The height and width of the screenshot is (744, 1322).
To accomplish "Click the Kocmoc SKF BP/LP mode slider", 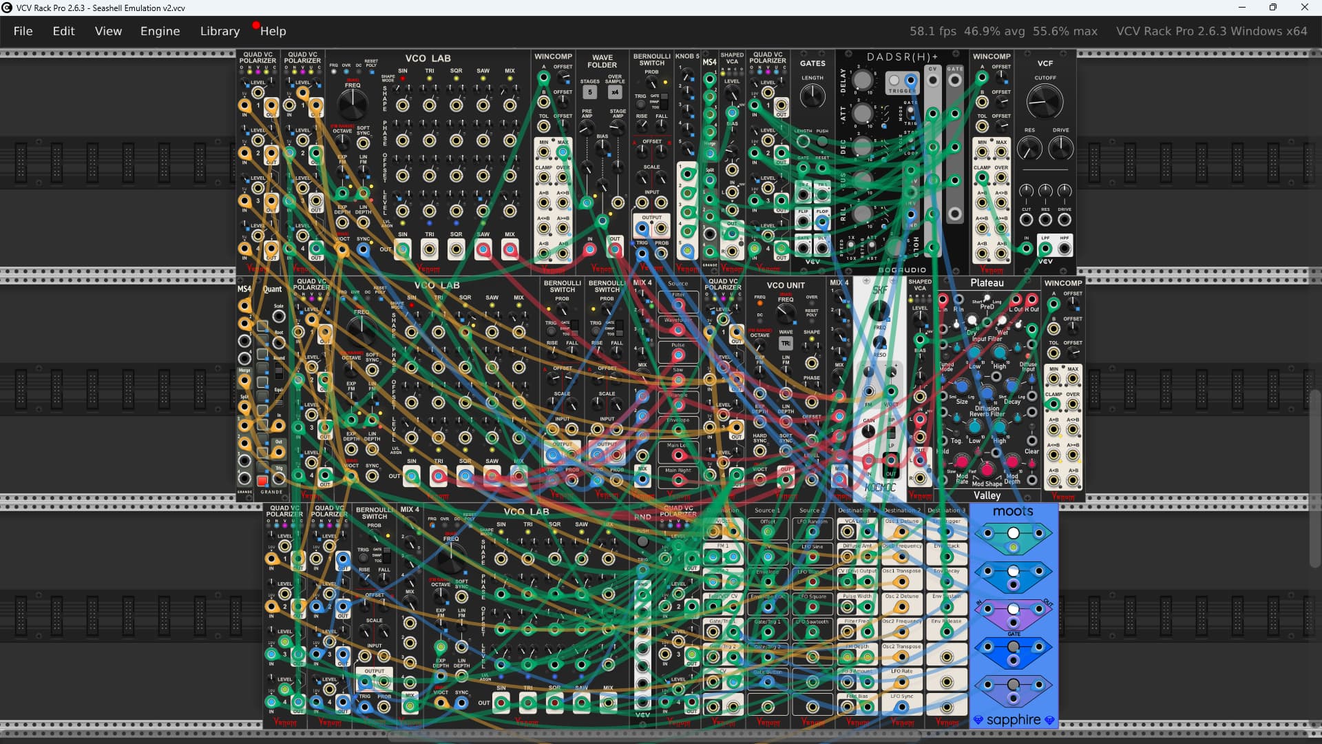I will 891,433.
